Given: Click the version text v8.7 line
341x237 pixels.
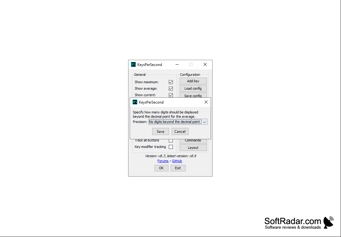Looking at the screenshot, I should pyautogui.click(x=171, y=156).
